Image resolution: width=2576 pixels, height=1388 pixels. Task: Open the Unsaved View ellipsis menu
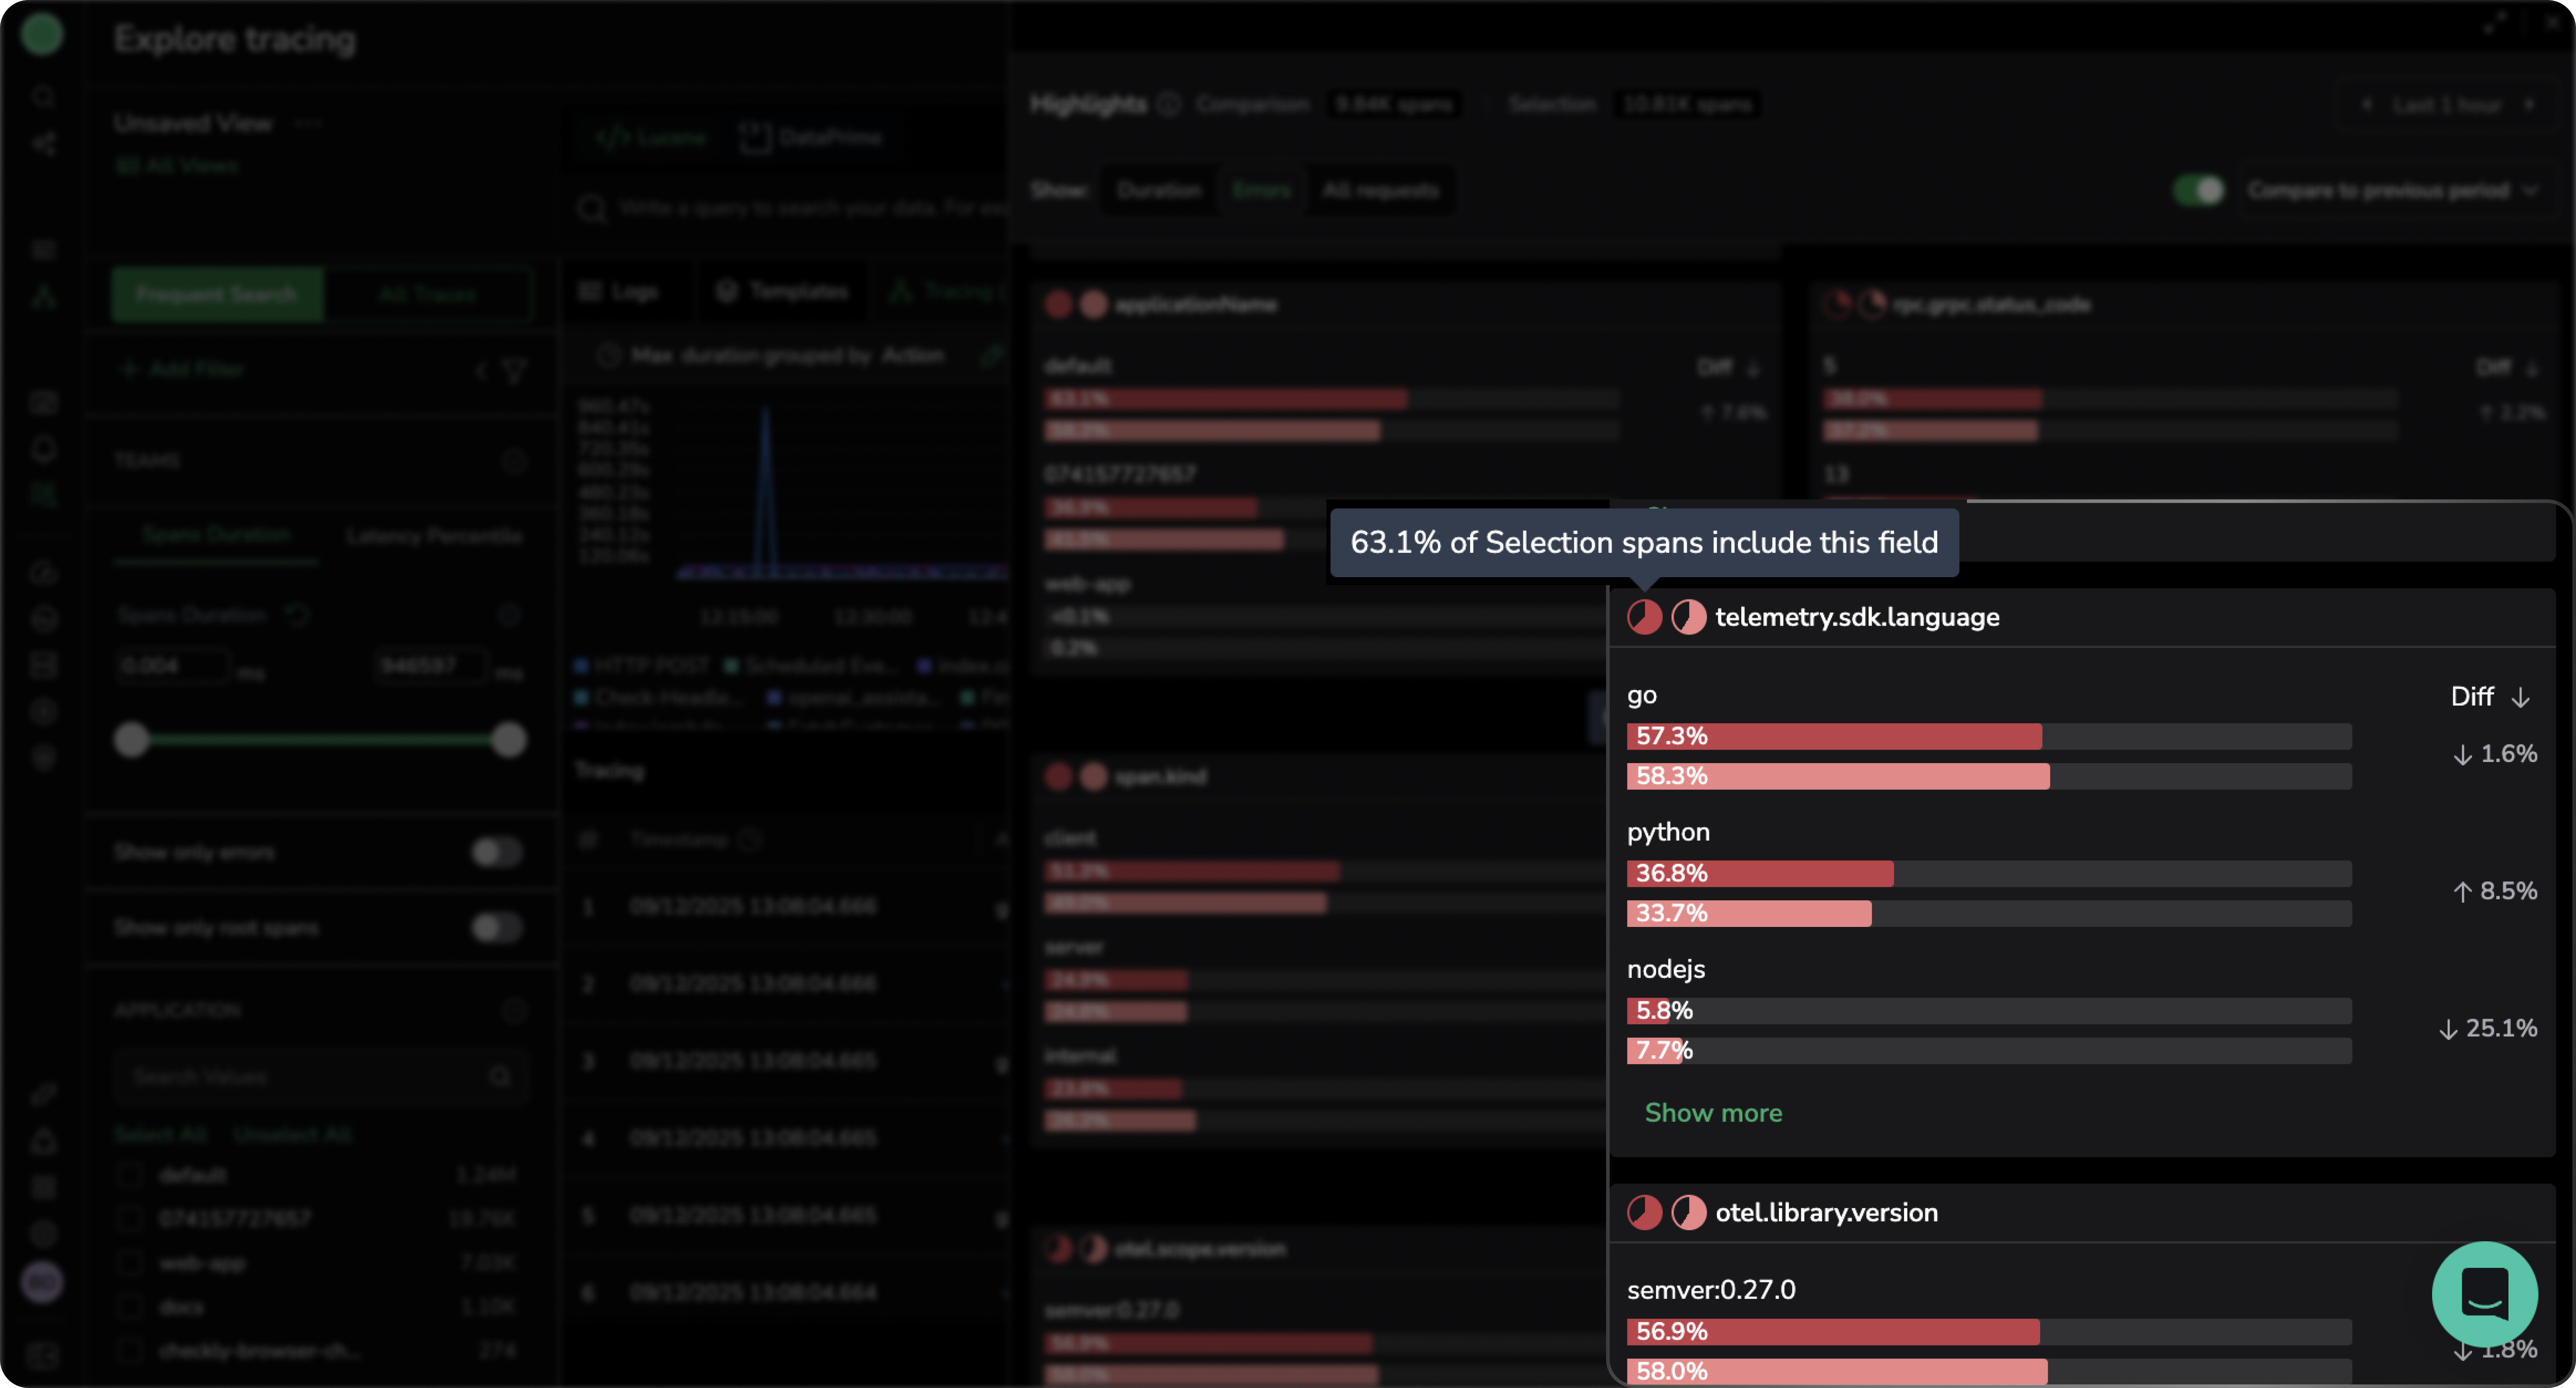[308, 123]
